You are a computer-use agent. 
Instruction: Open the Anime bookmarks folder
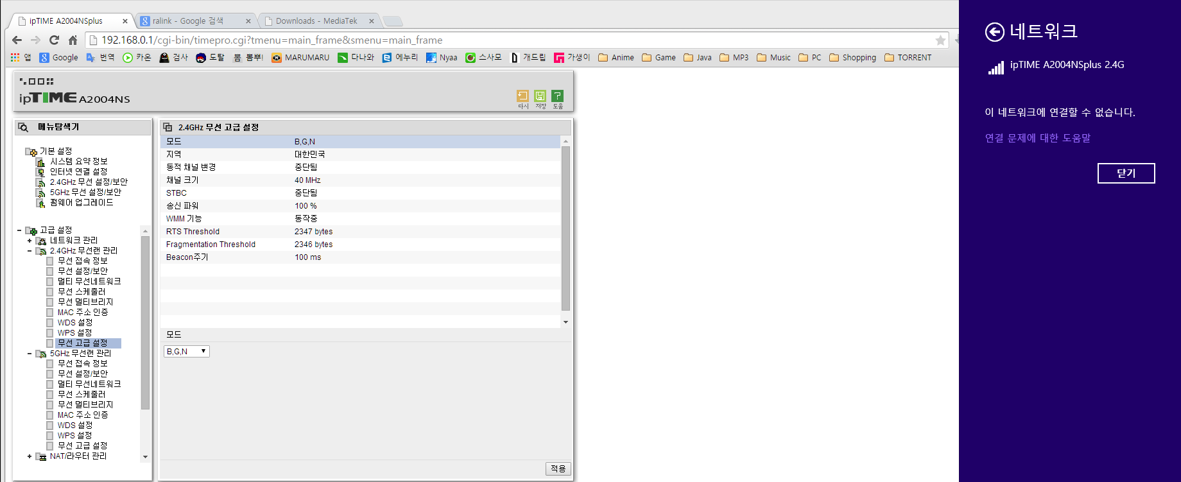(x=616, y=58)
